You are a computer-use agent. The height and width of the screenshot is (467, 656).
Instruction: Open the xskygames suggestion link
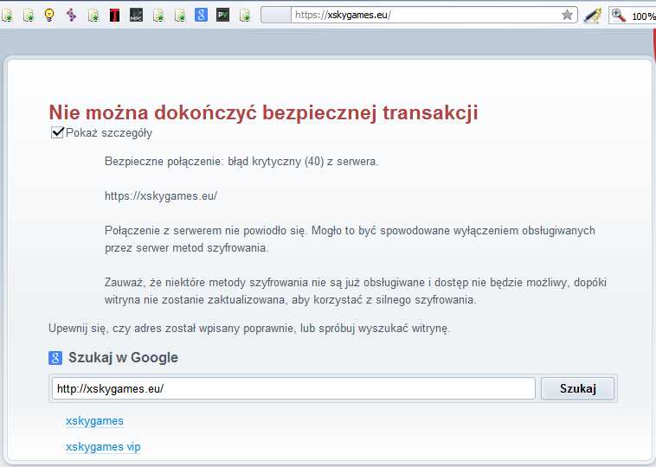pos(94,421)
